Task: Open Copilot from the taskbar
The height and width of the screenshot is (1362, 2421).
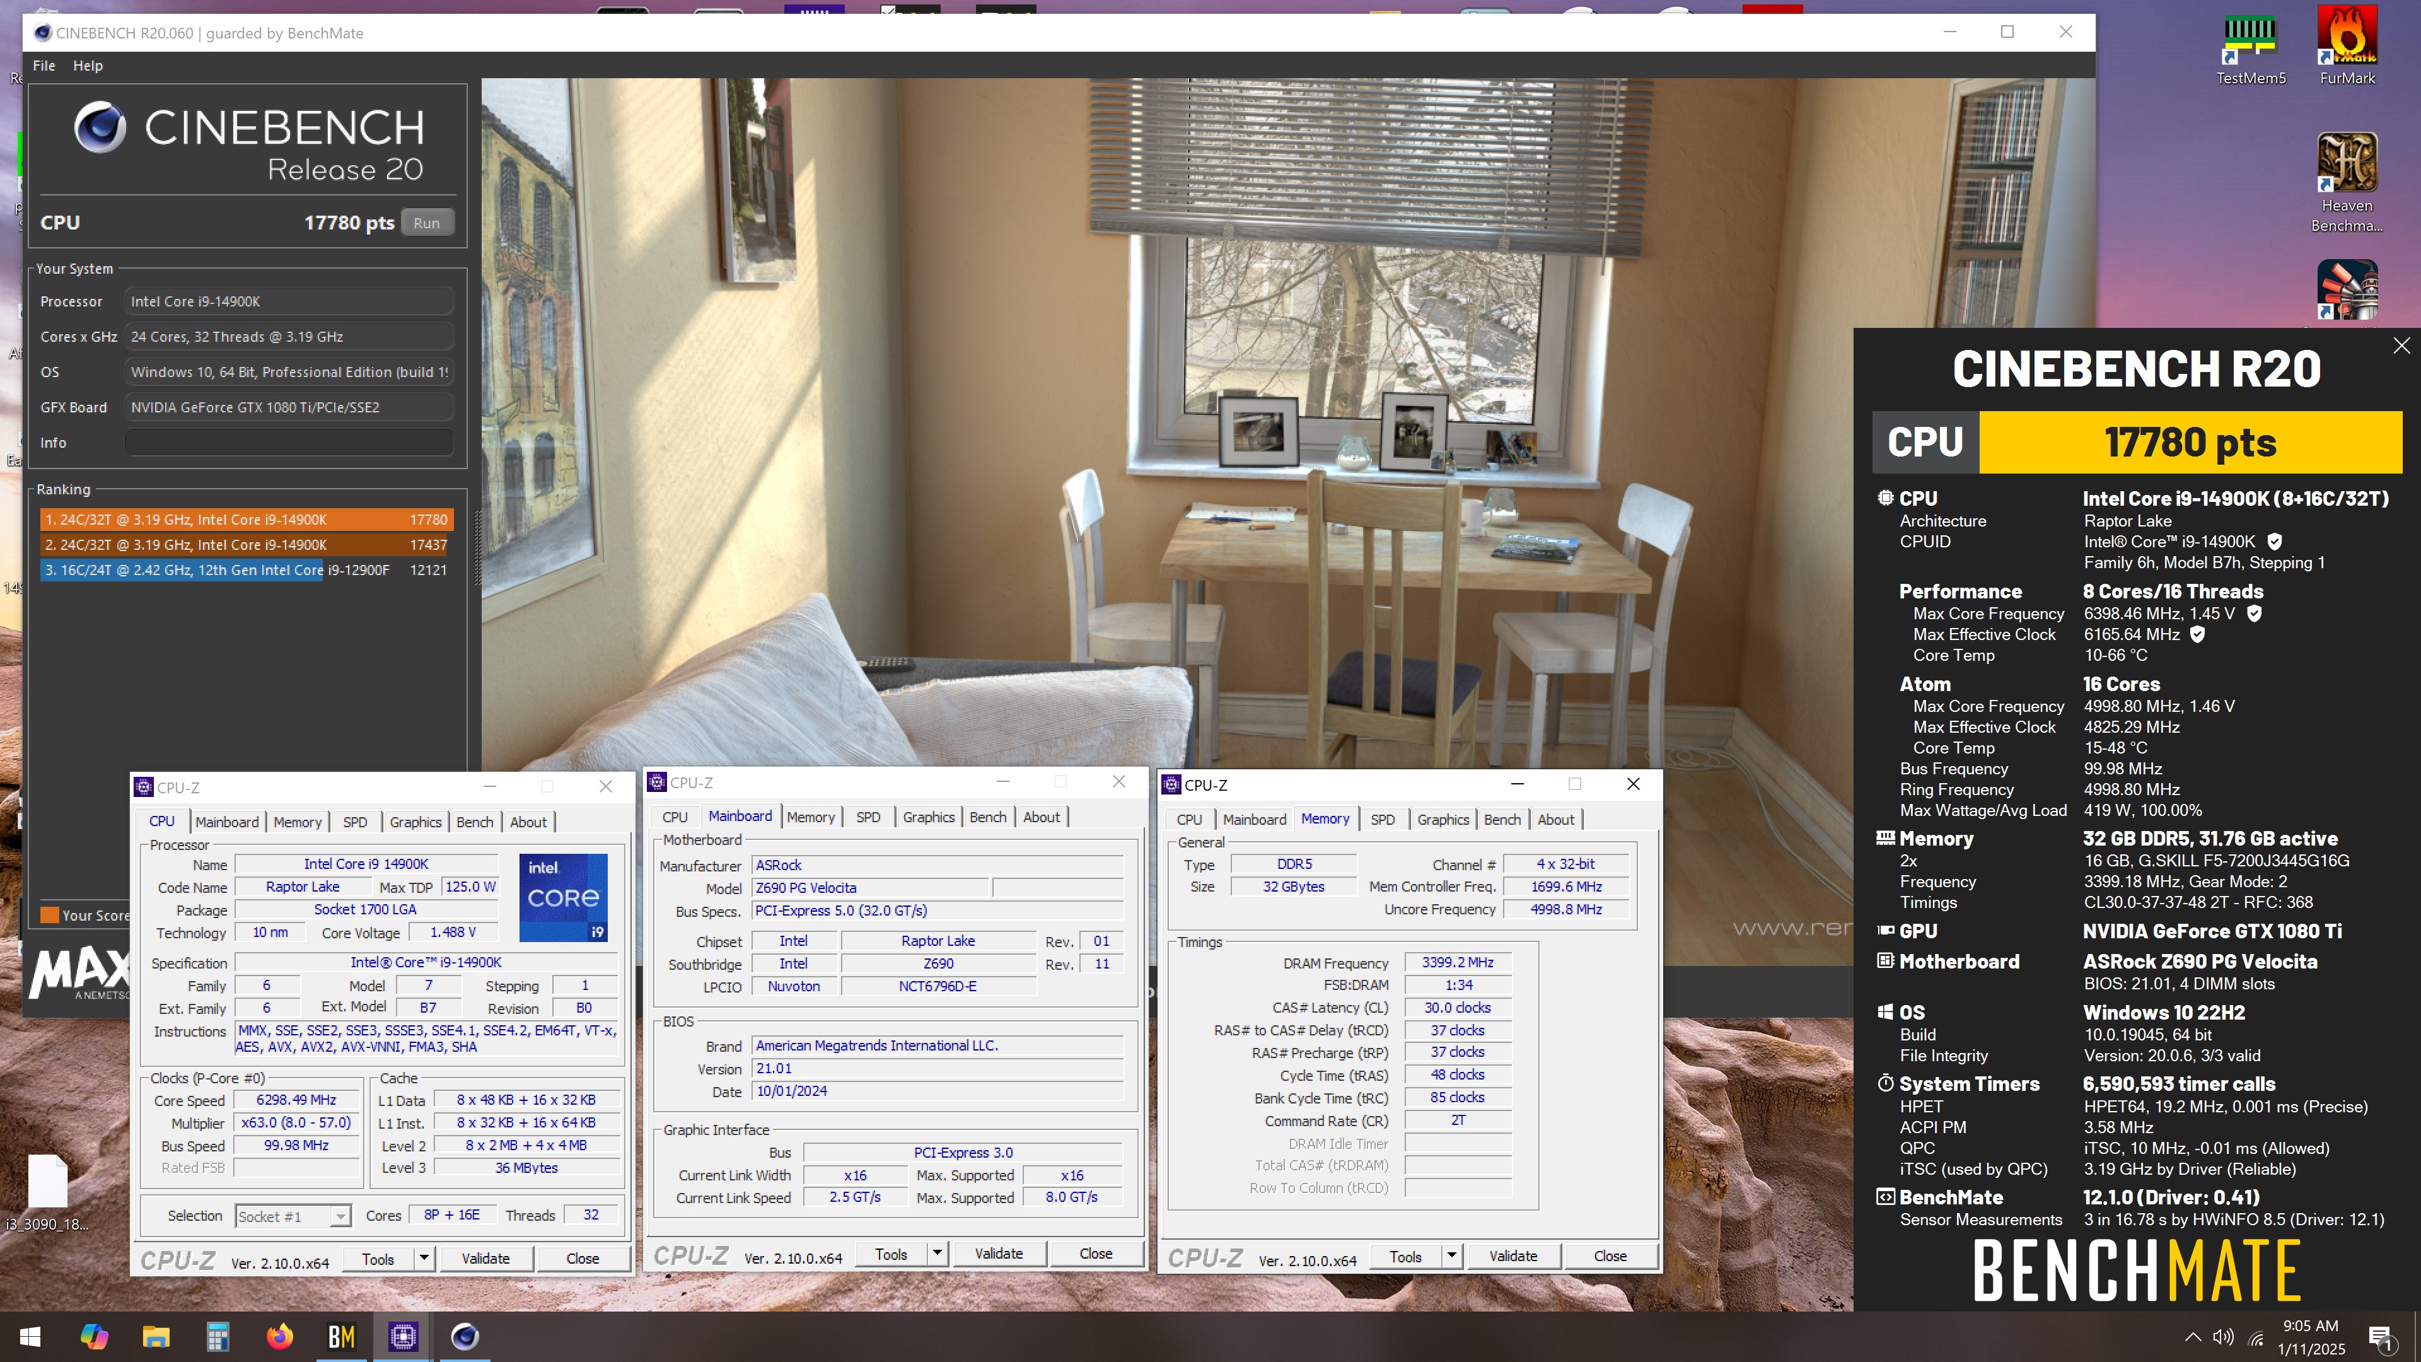Action: 94,1336
